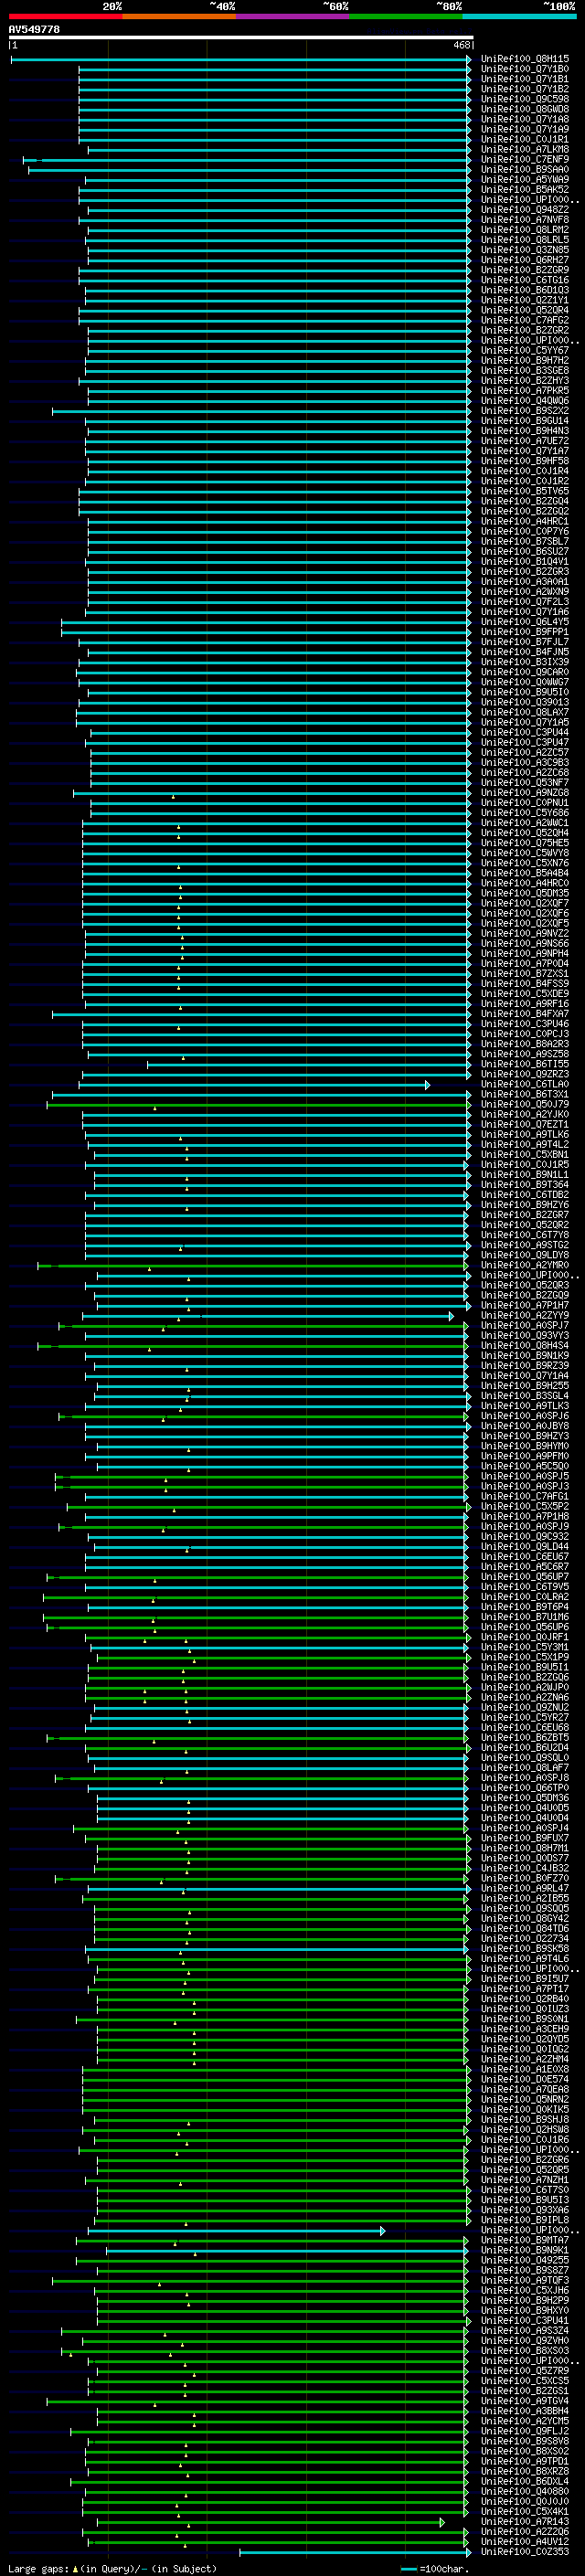Viewport: 585px width, 2576px height.
Task: Click the green ~80% identity legend segment
Action: click(406, 16)
